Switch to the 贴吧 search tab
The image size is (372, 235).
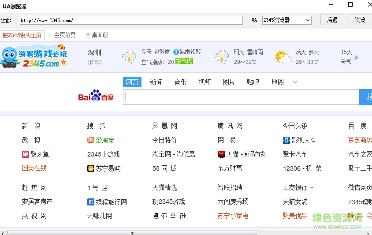253,82
